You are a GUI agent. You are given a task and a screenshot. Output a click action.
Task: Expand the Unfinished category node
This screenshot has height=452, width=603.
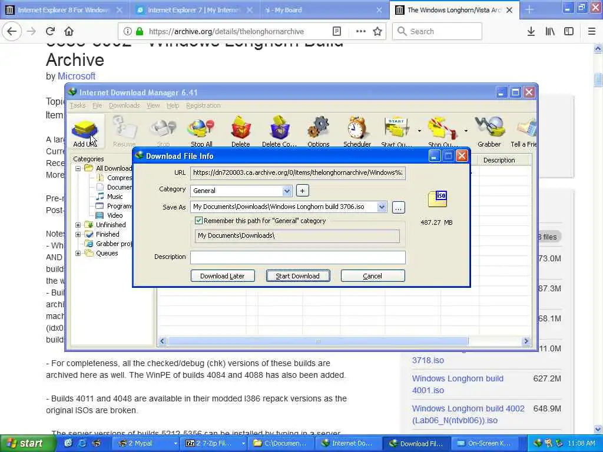point(78,225)
